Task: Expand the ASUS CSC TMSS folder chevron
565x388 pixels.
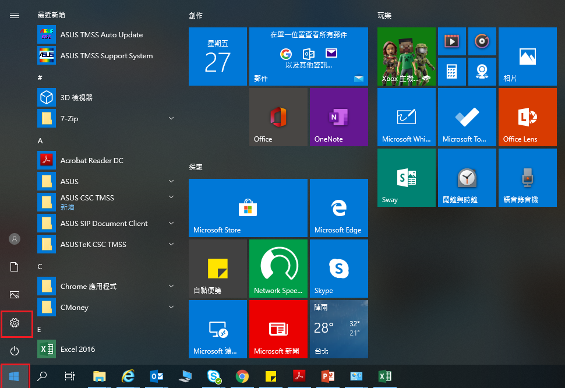Action: pyautogui.click(x=171, y=197)
